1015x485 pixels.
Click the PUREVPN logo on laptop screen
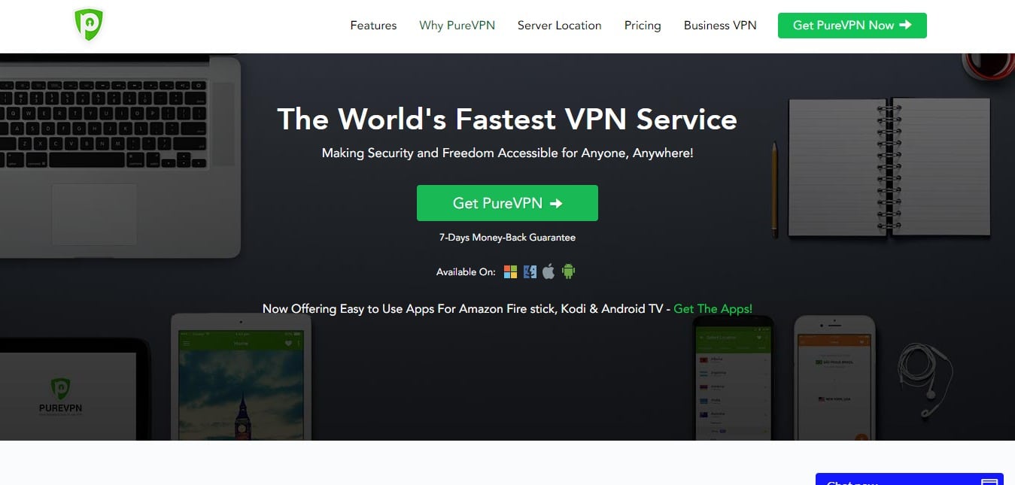point(60,396)
